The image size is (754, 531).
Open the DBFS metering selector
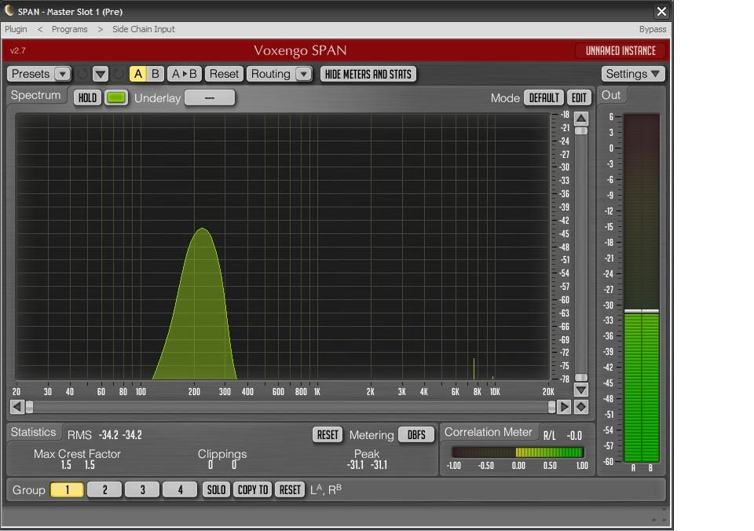(416, 435)
